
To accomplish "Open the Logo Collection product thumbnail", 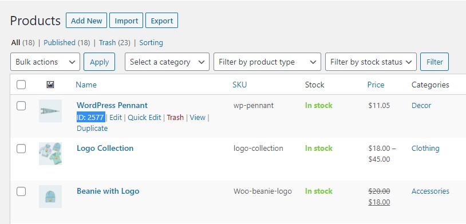I will click(x=50, y=154).
